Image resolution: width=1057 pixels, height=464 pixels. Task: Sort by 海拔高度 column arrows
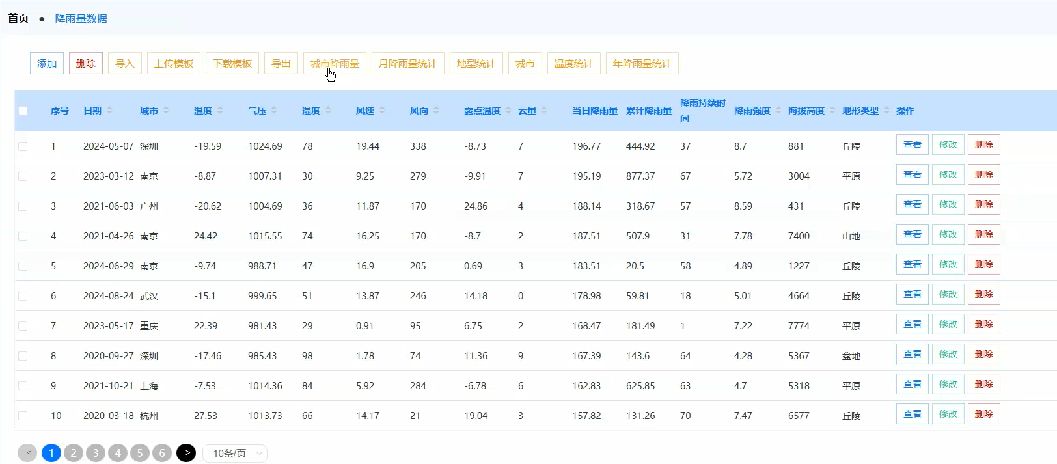pos(832,111)
